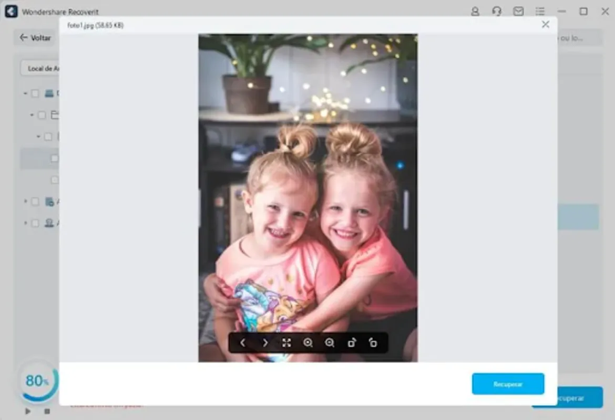Click the foto1.jpg (58.65 KB) title
The width and height of the screenshot is (615, 420).
(x=95, y=25)
